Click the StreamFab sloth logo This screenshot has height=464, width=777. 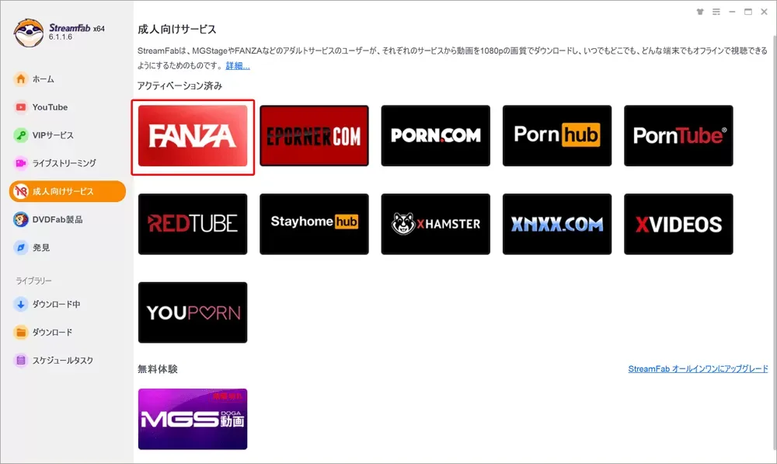pyautogui.click(x=28, y=33)
